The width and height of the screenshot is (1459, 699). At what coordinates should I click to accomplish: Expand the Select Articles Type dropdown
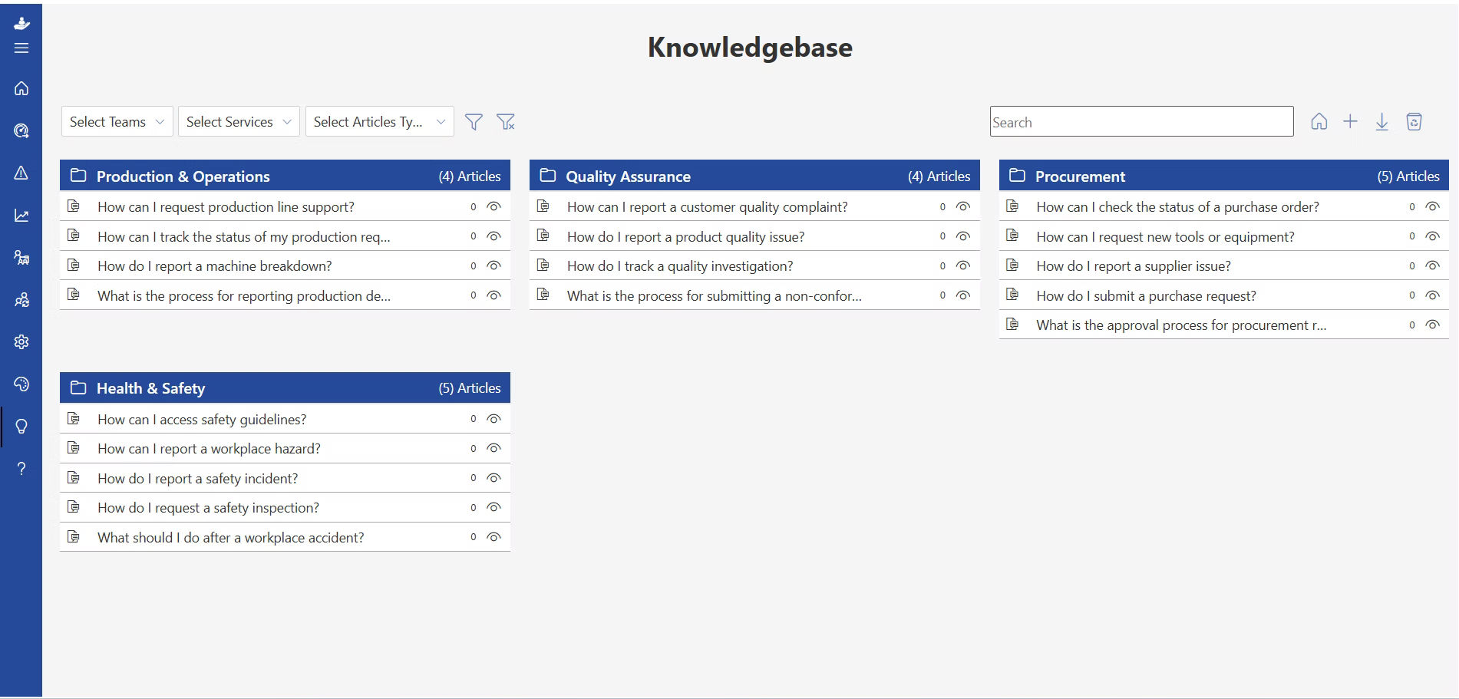(380, 121)
